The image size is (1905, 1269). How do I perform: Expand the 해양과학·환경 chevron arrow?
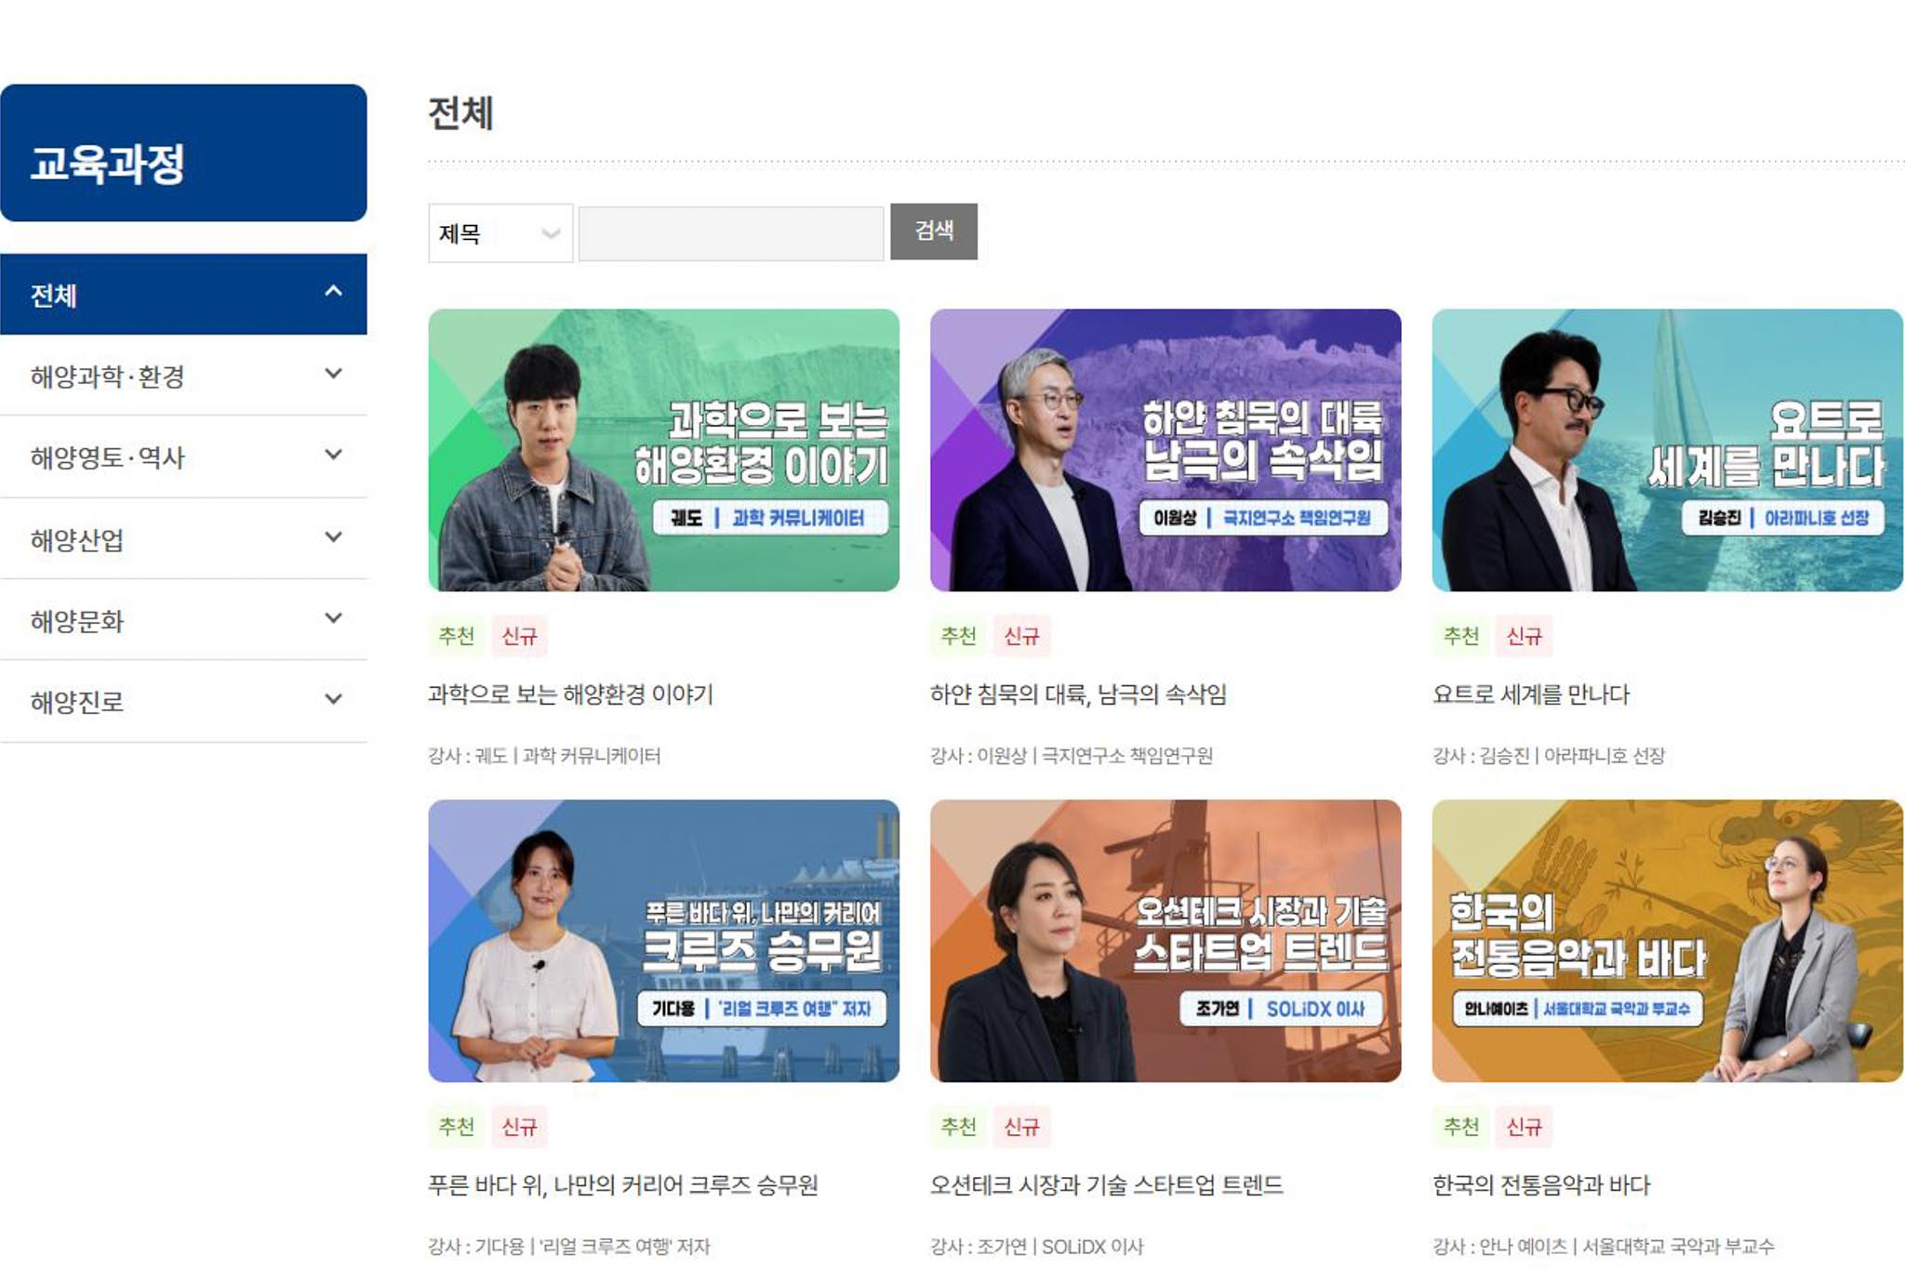pos(333,374)
